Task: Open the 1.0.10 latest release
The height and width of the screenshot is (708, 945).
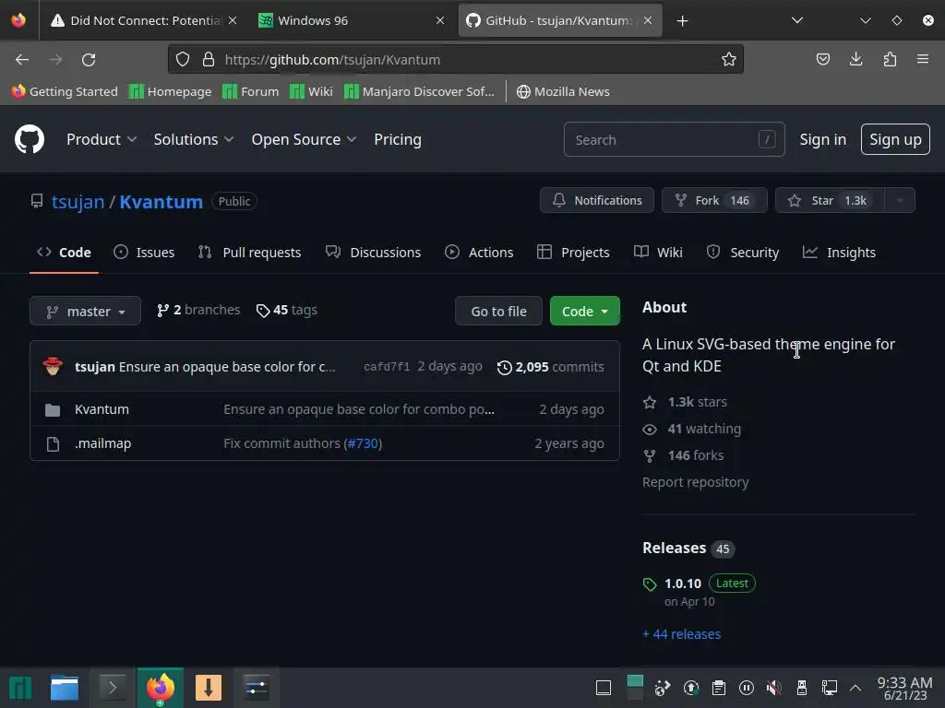Action: tap(683, 584)
